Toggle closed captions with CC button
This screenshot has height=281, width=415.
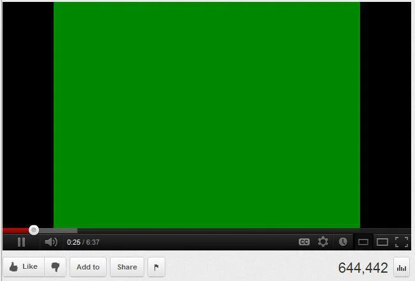point(305,242)
